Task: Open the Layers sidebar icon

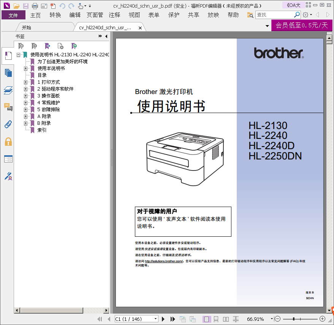Action: pyautogui.click(x=8, y=90)
